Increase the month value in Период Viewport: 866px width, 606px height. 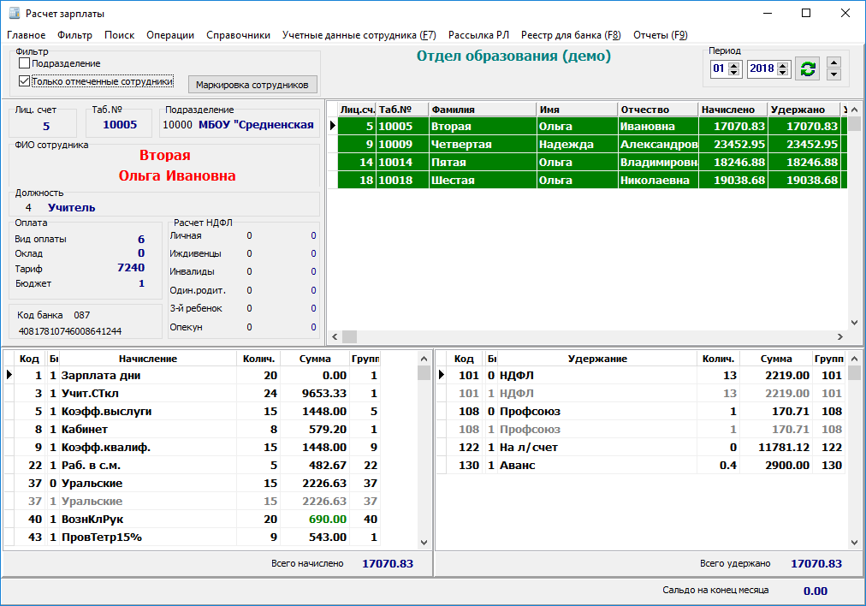(733, 65)
